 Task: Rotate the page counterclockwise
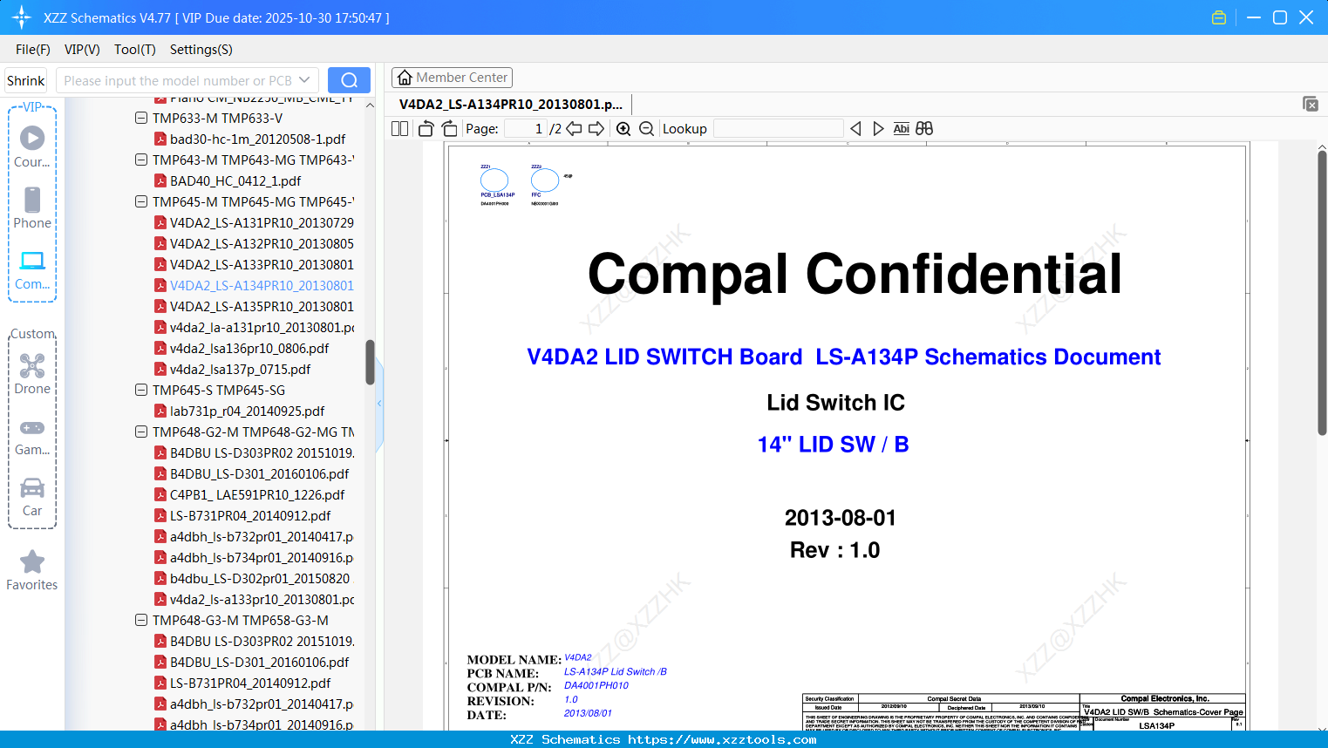tap(426, 129)
